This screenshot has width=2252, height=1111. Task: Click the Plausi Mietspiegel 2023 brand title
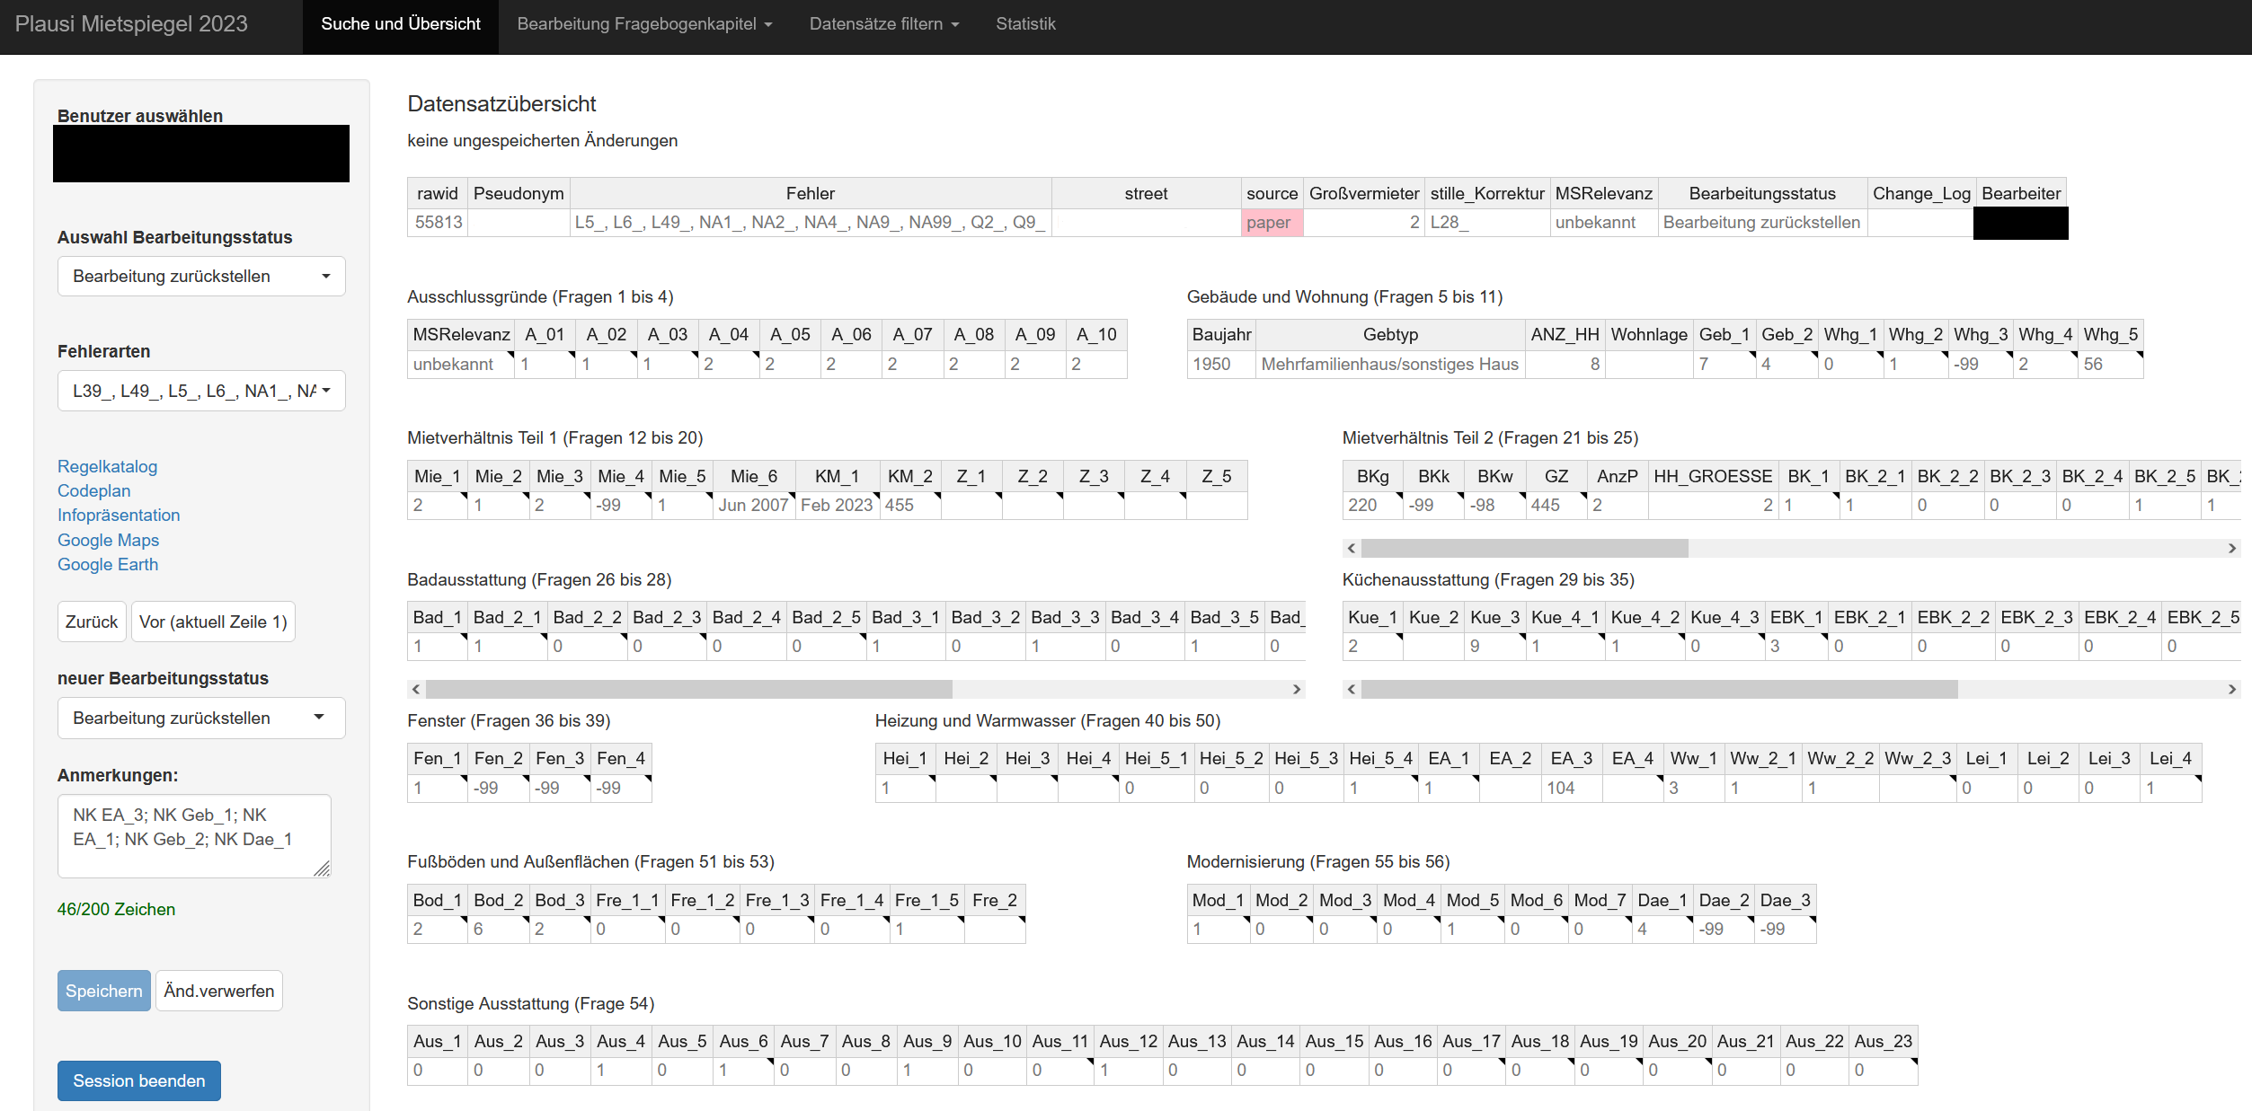(131, 24)
